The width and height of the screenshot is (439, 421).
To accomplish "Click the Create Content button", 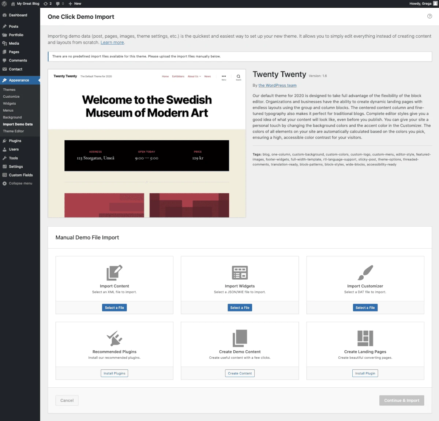I will tap(240, 373).
